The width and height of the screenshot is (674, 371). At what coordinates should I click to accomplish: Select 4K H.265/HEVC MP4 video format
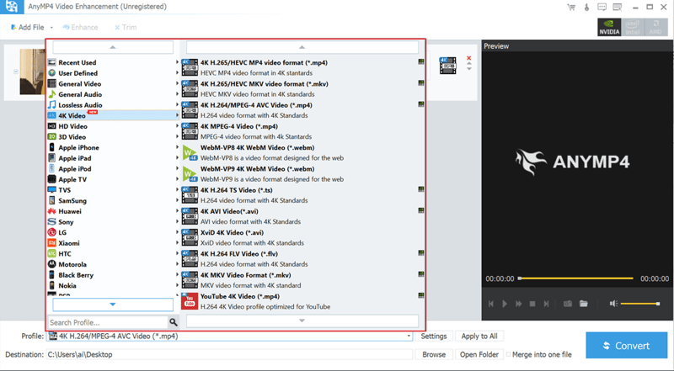(303, 67)
